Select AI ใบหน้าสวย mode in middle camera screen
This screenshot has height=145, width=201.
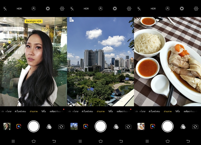coord(87,111)
